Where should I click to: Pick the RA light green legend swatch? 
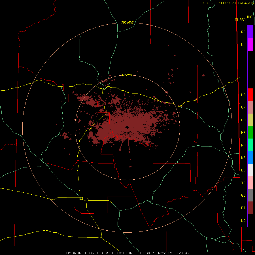coord(250,145)
